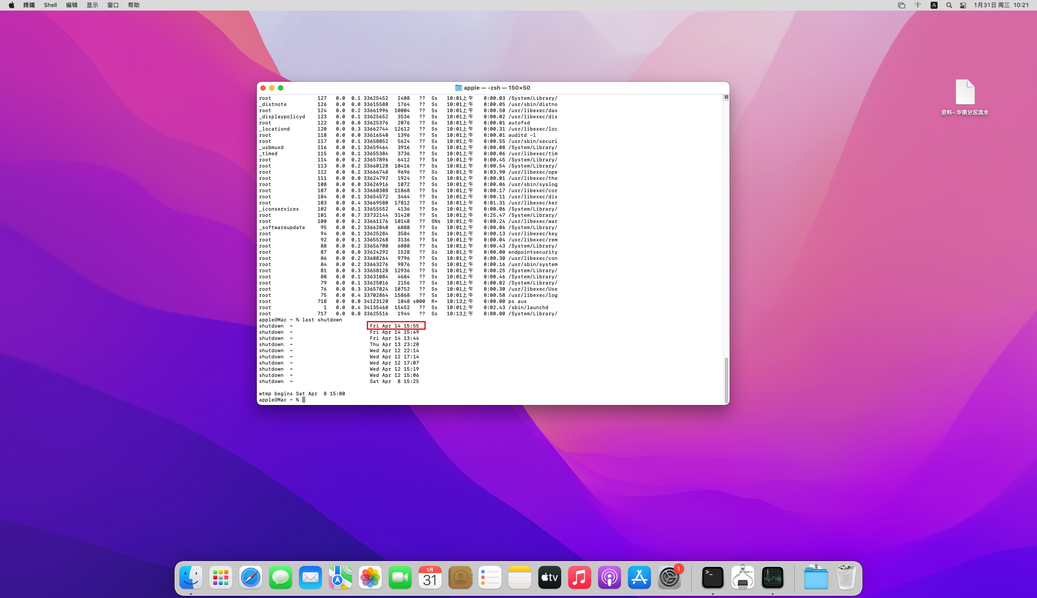The width and height of the screenshot is (1037, 598).
Task: Click the 'autofsd' process text
Action: [519, 123]
